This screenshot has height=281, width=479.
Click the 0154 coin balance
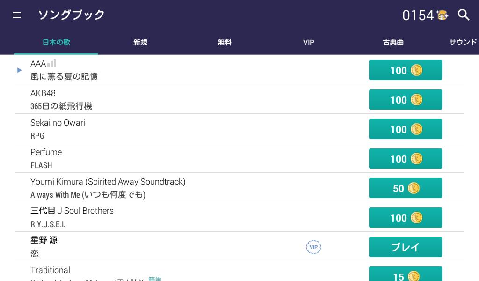point(418,15)
